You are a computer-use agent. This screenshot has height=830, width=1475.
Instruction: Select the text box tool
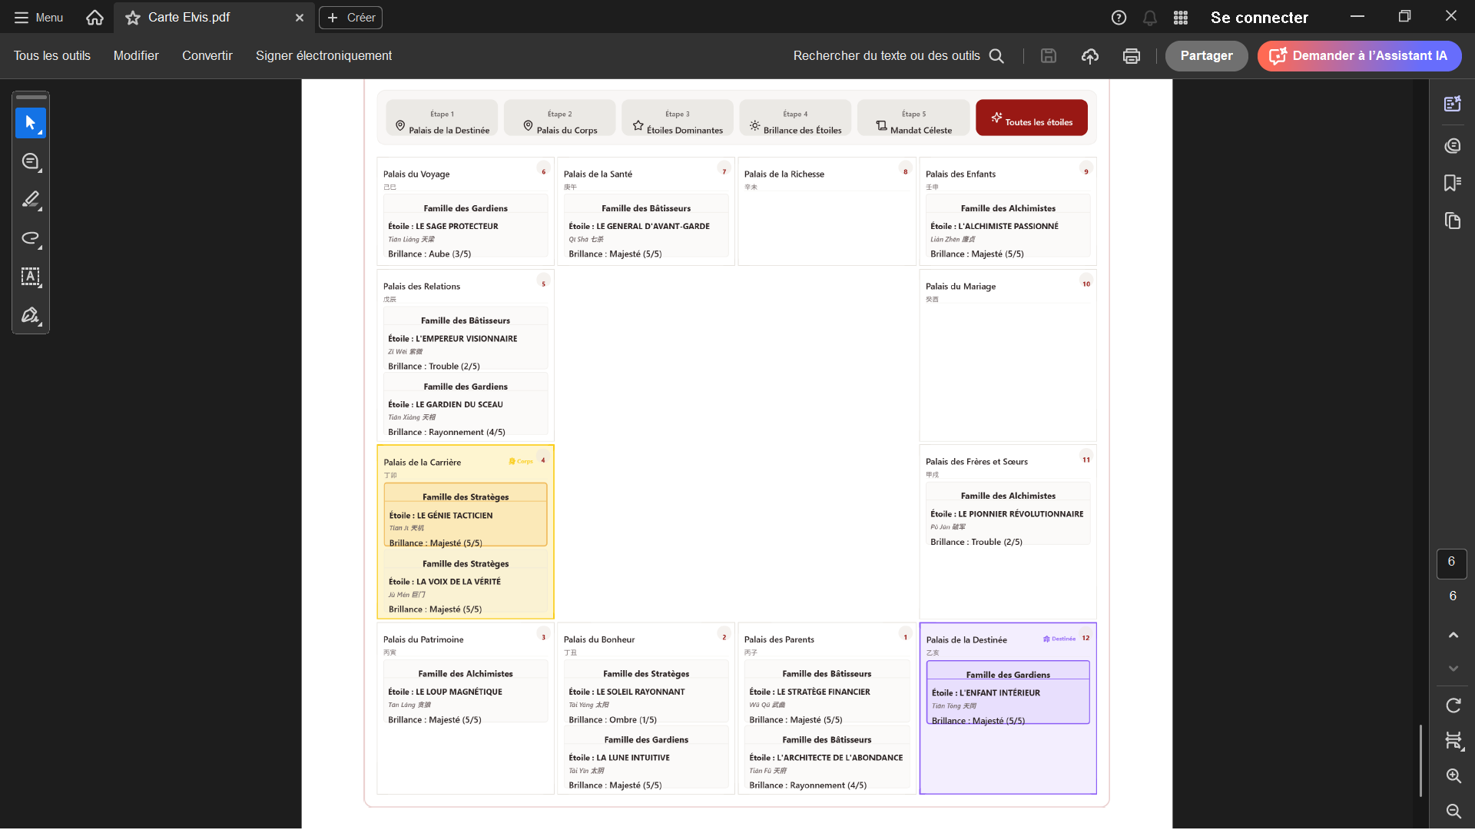pyautogui.click(x=30, y=277)
